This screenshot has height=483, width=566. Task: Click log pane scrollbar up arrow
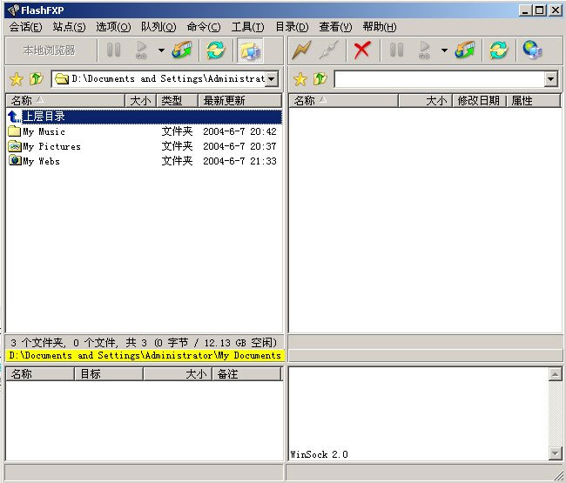[556, 374]
